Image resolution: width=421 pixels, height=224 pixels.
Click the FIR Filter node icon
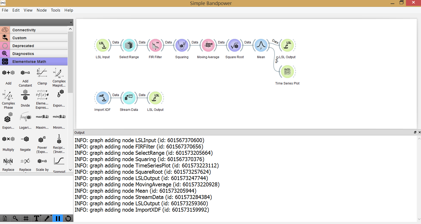(155, 45)
